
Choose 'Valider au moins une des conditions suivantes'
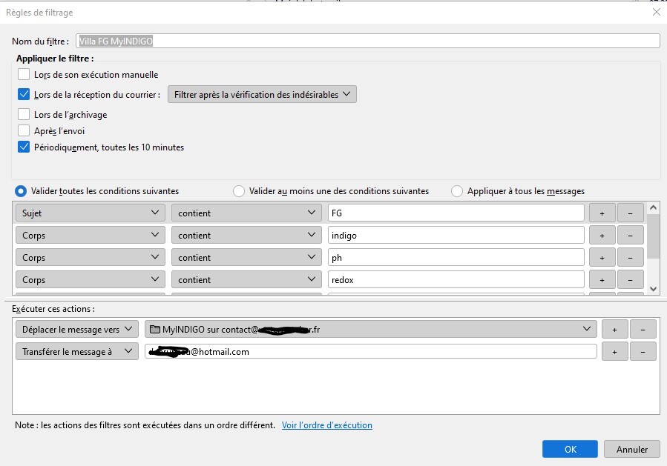pos(239,191)
